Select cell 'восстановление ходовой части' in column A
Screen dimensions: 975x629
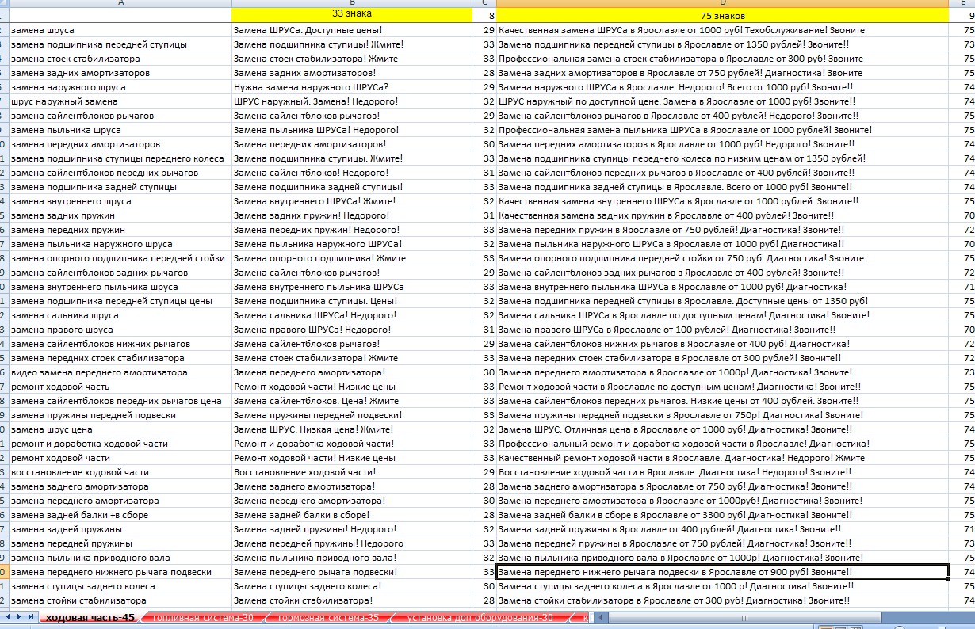120,472
